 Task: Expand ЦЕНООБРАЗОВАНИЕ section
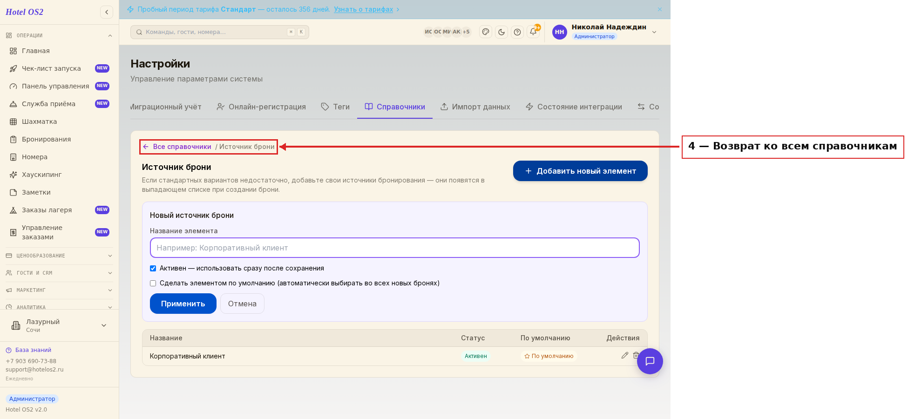tap(59, 256)
